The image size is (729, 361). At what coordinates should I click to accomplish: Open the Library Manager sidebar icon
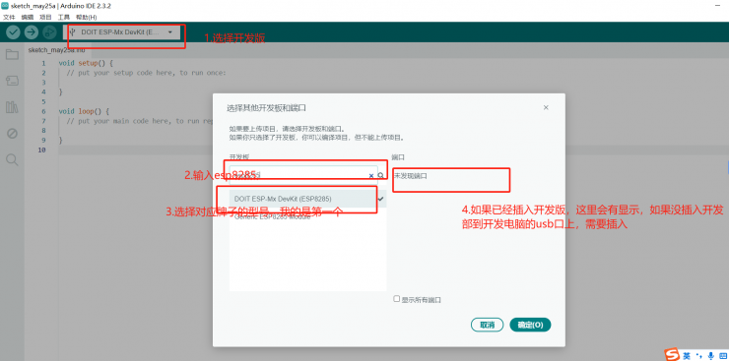(x=12, y=107)
